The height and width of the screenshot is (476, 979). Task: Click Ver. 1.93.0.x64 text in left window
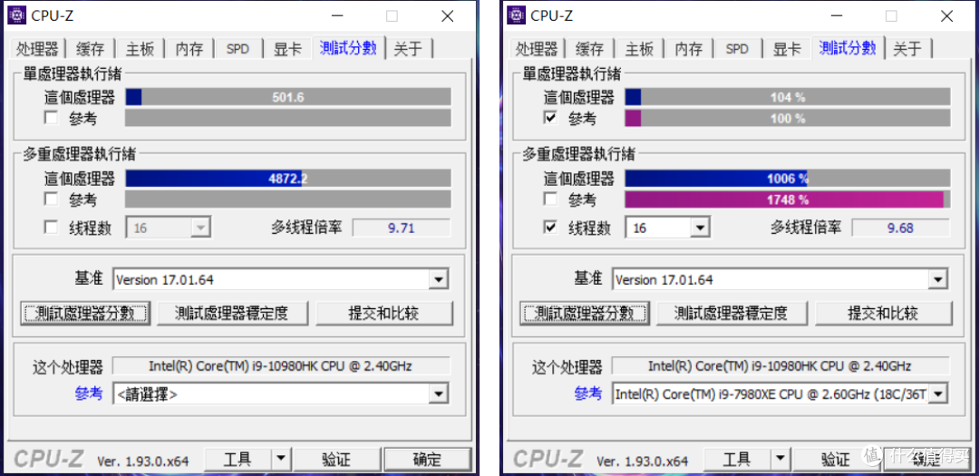pos(143,461)
